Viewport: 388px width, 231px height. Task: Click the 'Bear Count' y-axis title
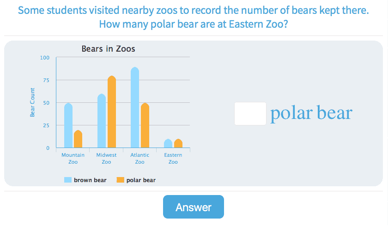pyautogui.click(x=32, y=102)
